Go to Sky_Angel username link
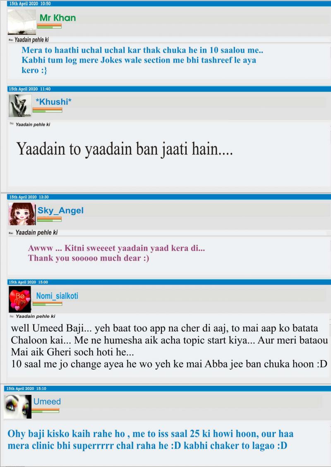331x467 pixels. 60,211
